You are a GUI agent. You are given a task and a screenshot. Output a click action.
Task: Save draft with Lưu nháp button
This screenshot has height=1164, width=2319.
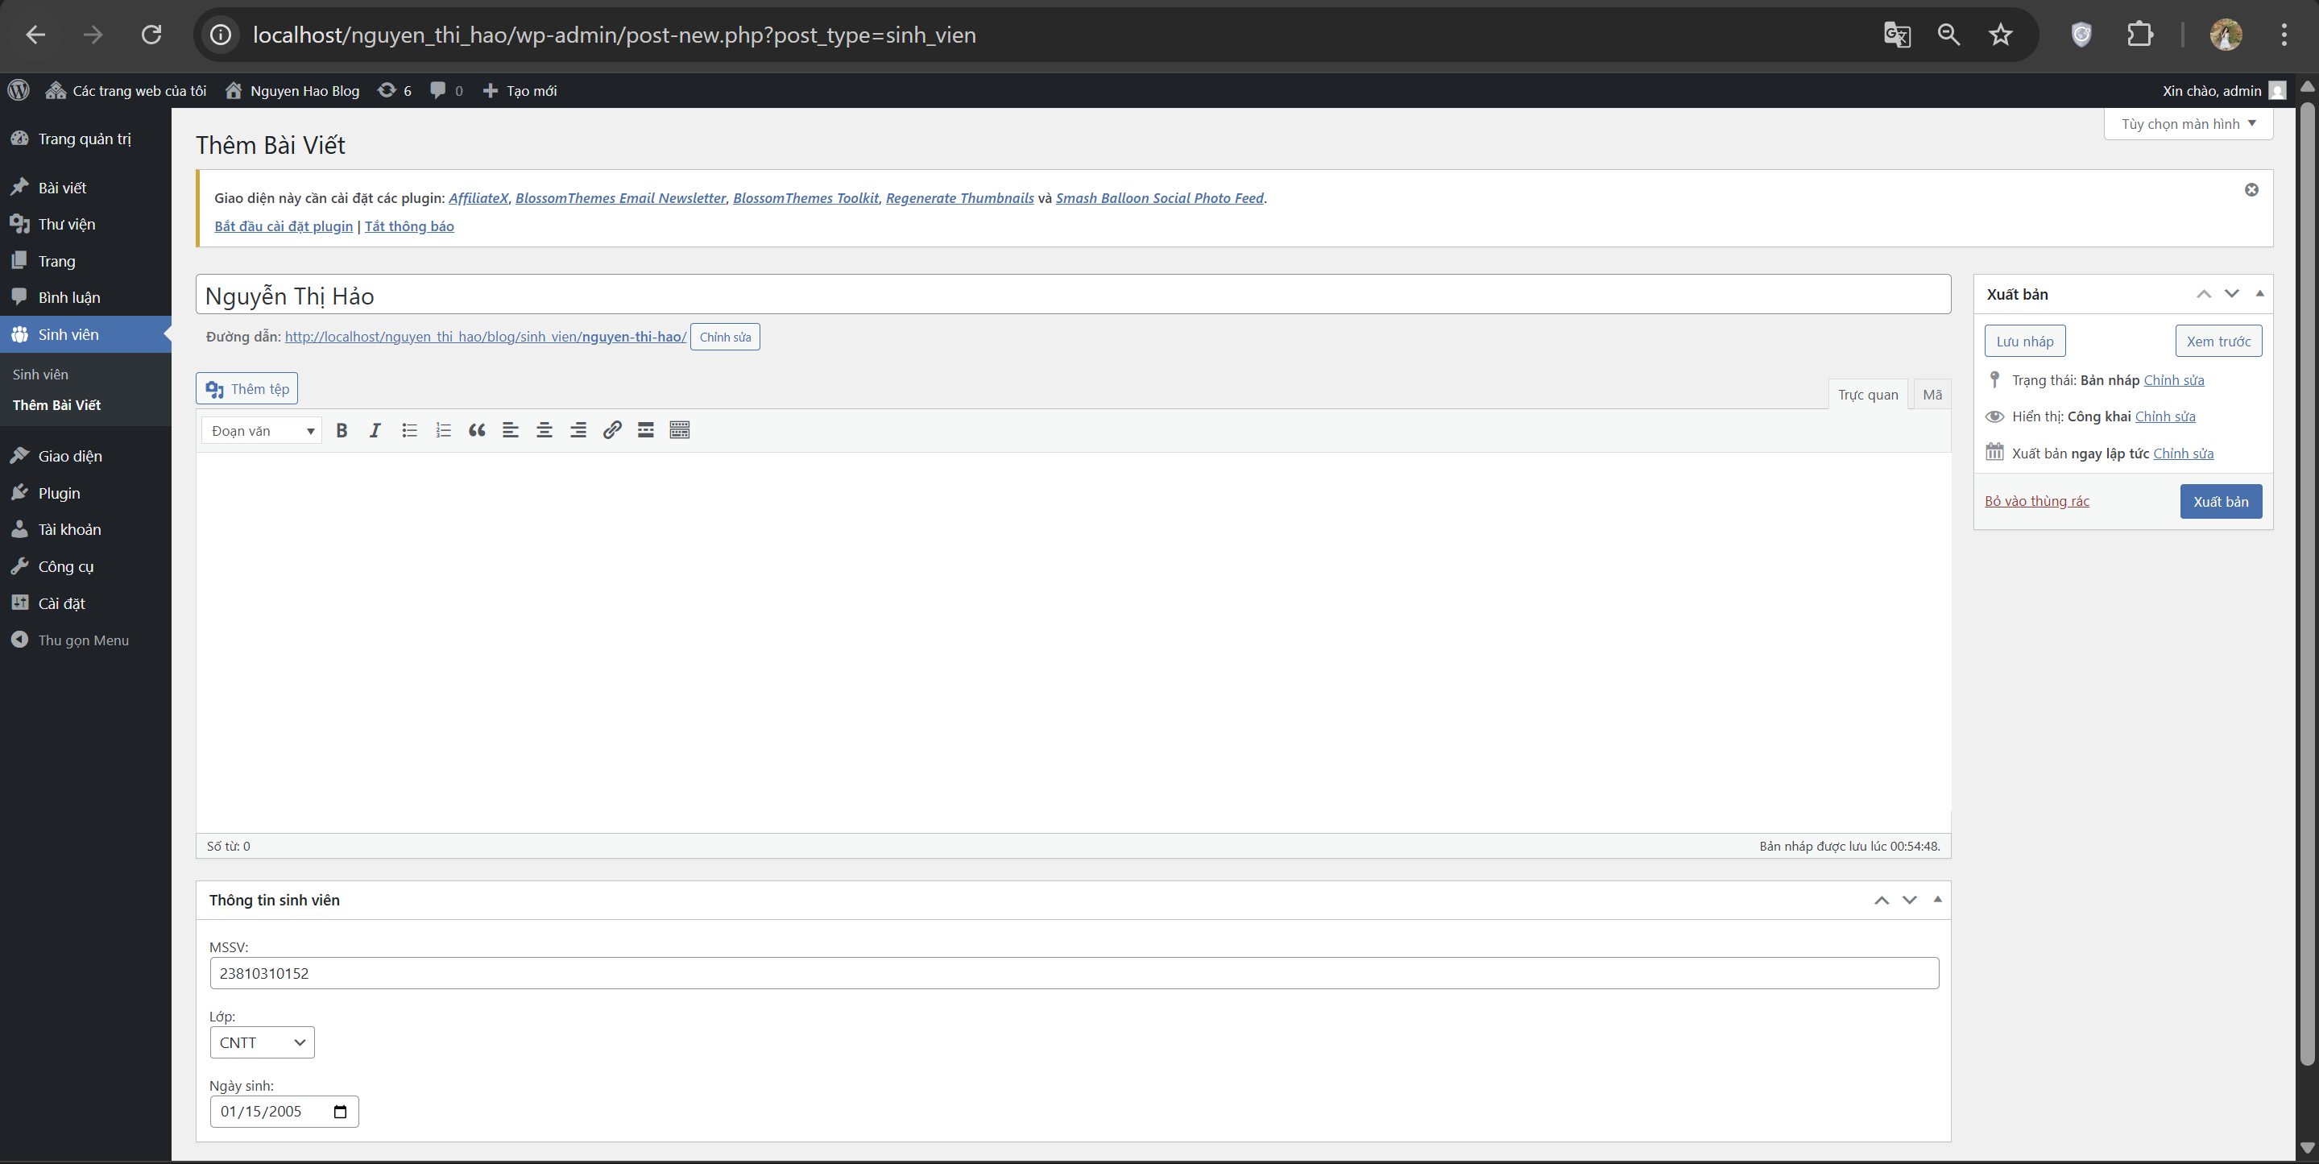pos(2025,342)
